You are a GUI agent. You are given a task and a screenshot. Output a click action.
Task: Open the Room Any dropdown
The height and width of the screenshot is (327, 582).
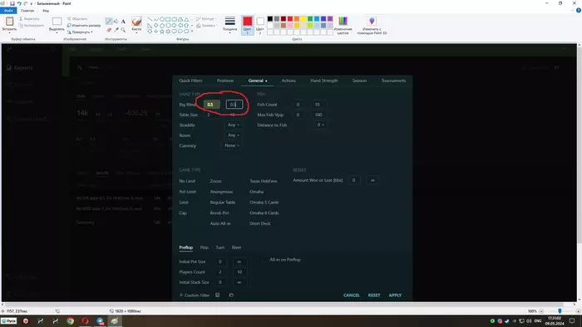(234, 135)
